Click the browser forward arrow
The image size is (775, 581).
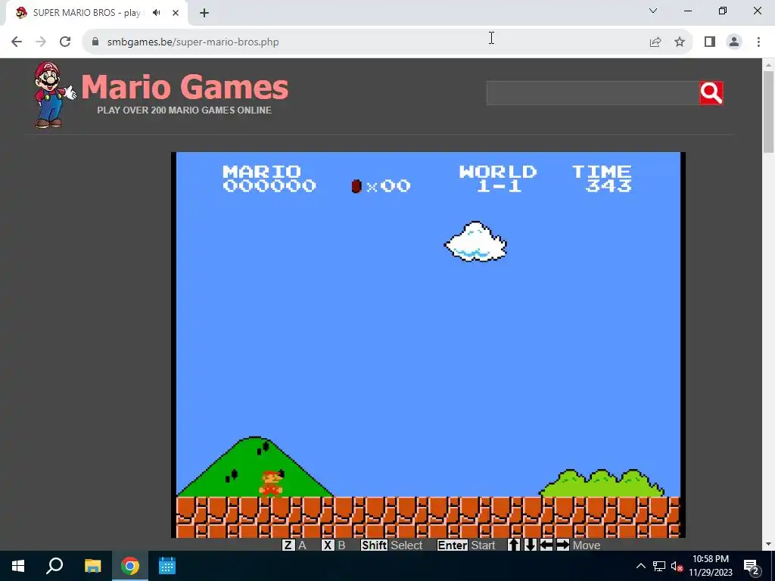click(x=41, y=42)
